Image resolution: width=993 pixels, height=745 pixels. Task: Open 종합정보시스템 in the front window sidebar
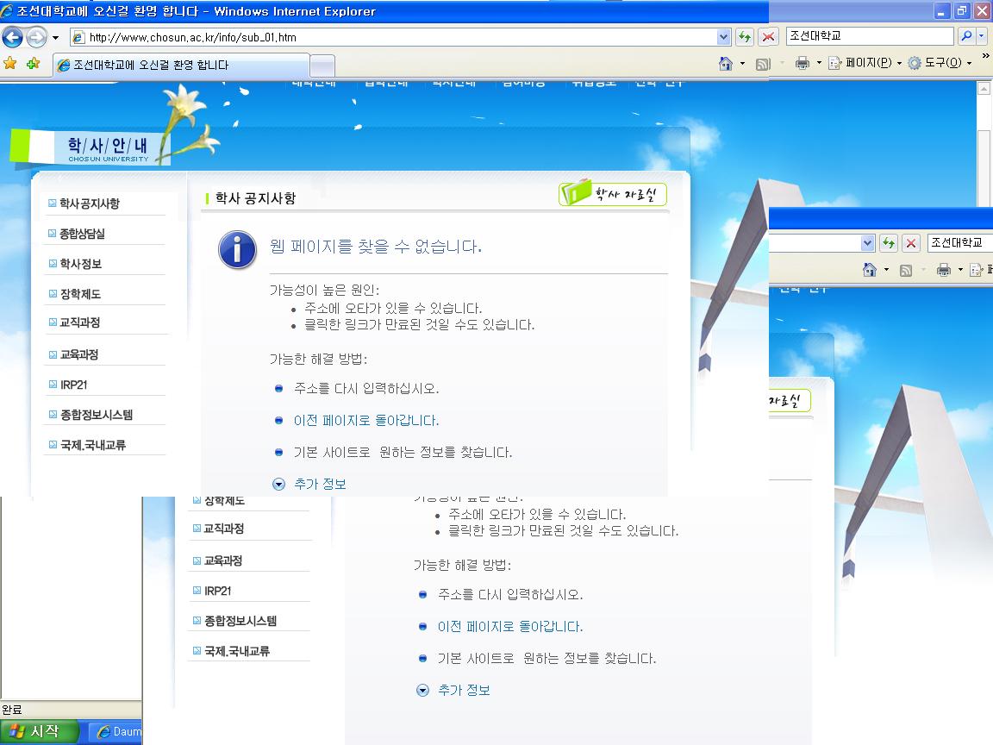97,415
